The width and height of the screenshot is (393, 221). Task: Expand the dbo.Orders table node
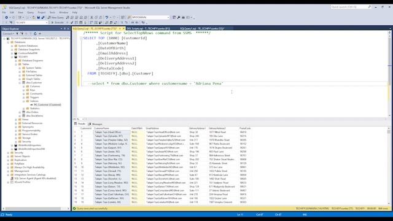tap(20, 112)
